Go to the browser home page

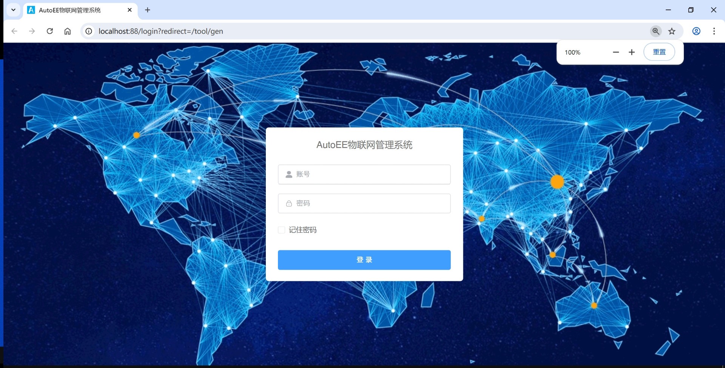68,31
